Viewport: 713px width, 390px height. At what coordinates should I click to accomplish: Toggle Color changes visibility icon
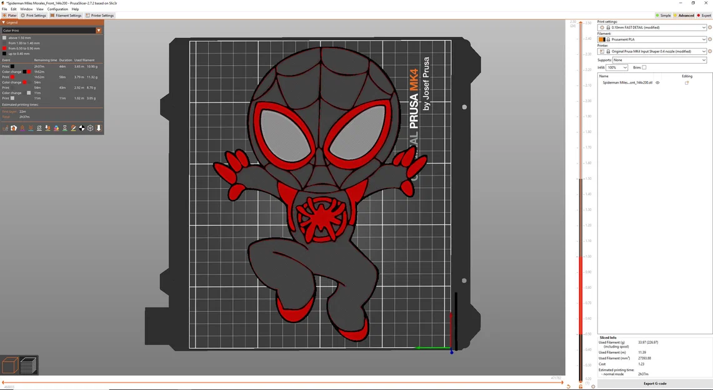click(56, 128)
